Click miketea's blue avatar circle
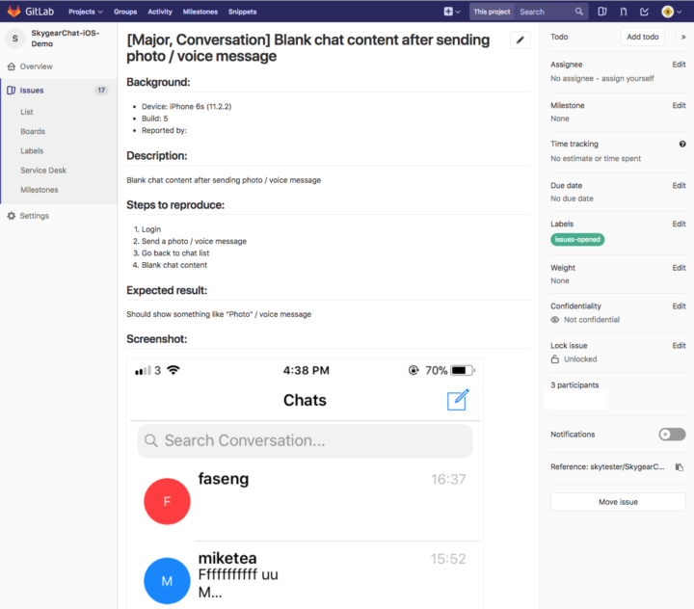This screenshot has height=609, width=694. [x=168, y=581]
